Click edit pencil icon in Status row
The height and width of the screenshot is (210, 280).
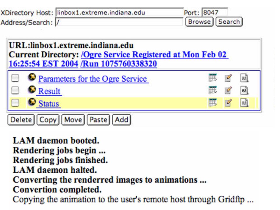228,103
